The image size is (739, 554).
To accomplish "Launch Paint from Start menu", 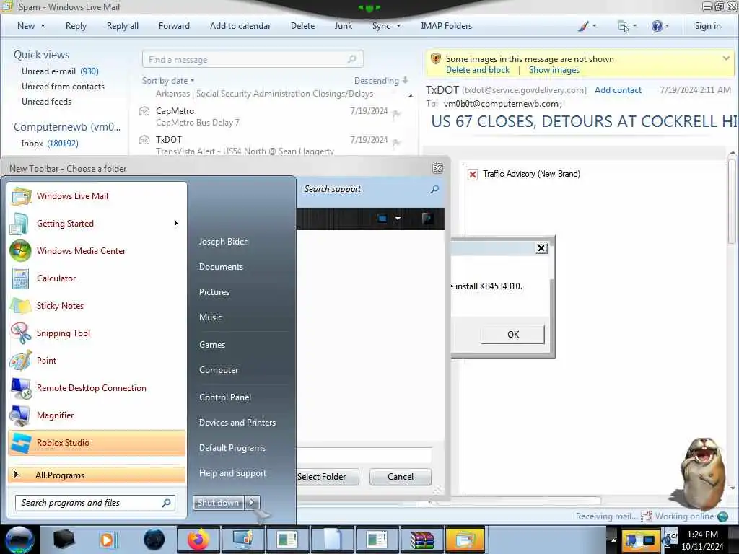I will click(97, 361).
